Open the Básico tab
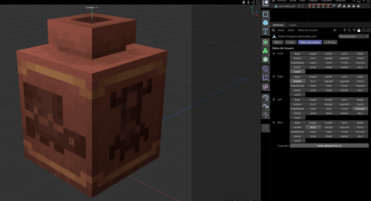The image size is (371, 201). [x=278, y=42]
